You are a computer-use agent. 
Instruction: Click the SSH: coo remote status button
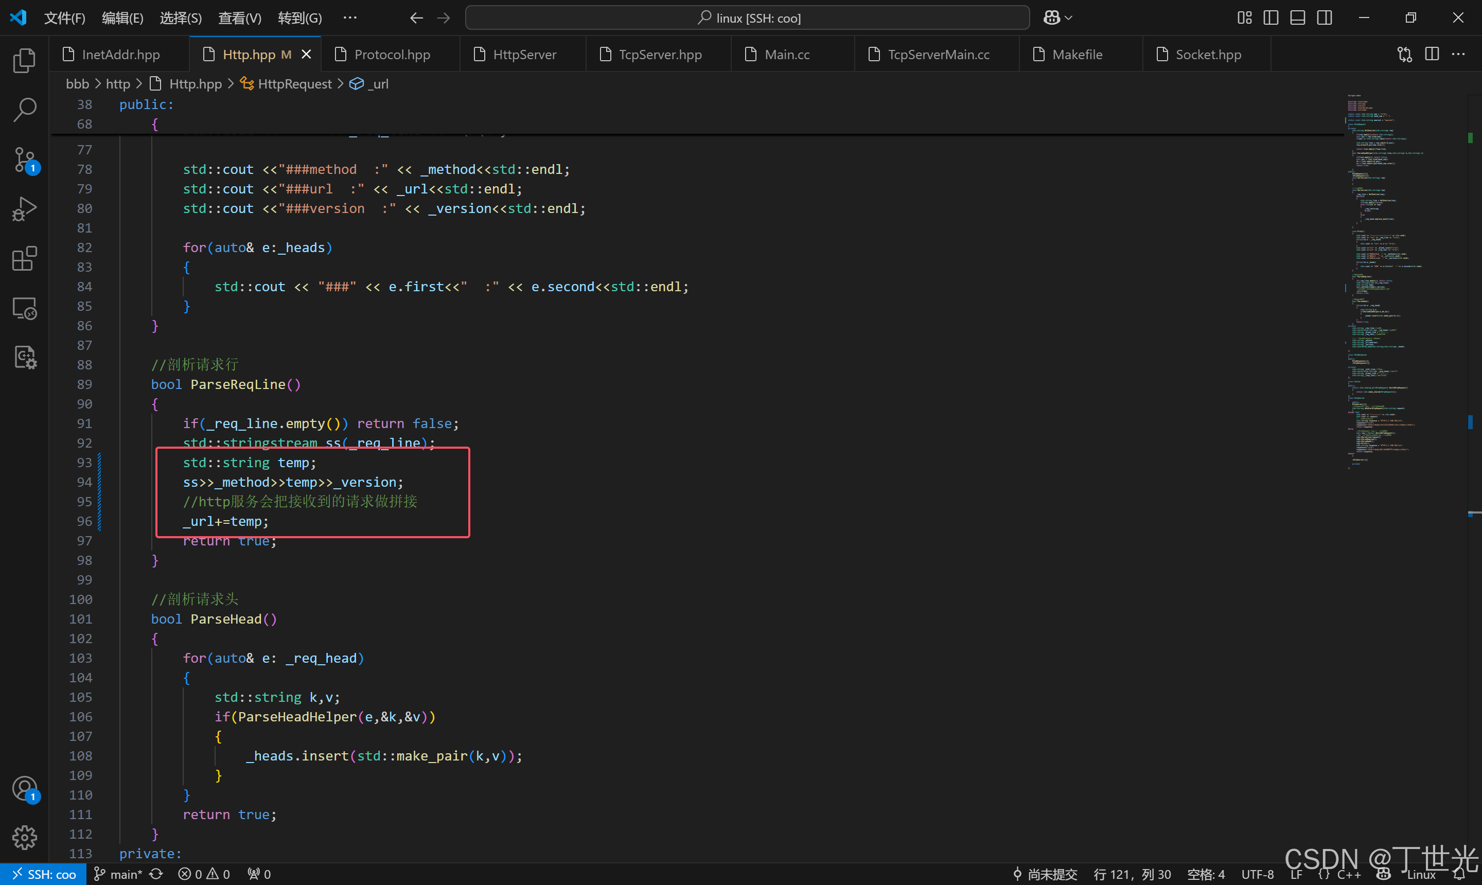click(x=44, y=874)
